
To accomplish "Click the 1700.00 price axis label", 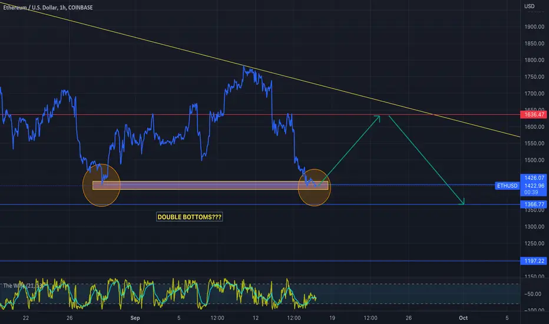I will coord(534,94).
